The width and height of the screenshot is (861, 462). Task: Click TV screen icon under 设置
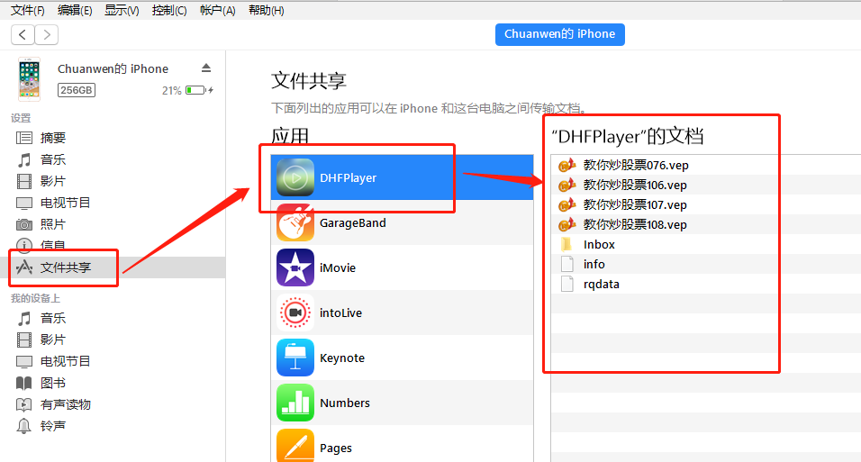pyautogui.click(x=24, y=204)
